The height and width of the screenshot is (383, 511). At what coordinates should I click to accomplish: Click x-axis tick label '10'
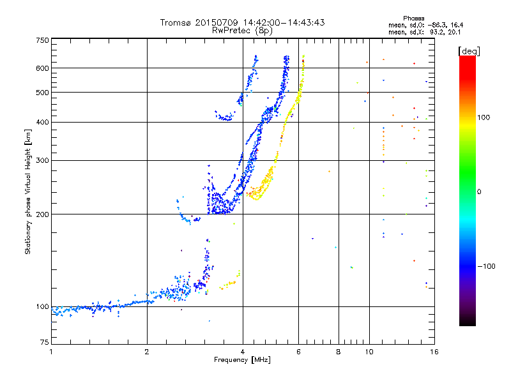(369, 352)
